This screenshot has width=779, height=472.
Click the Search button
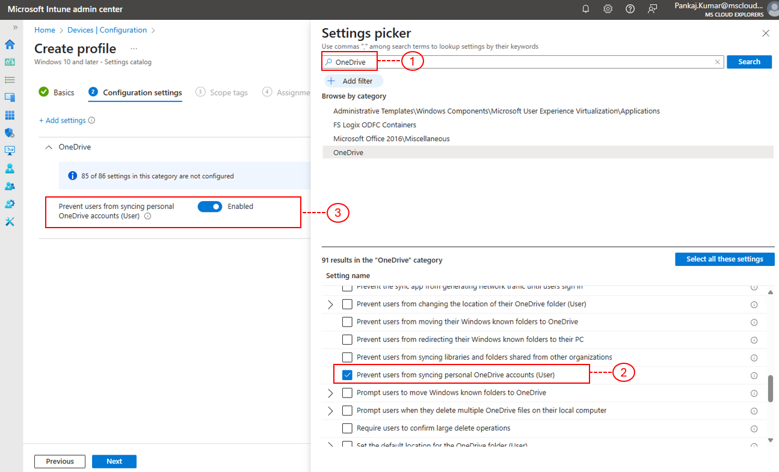[749, 62]
